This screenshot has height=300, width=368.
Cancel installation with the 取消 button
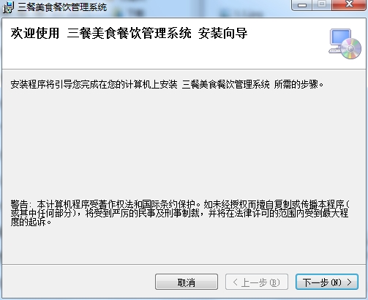[187, 282]
